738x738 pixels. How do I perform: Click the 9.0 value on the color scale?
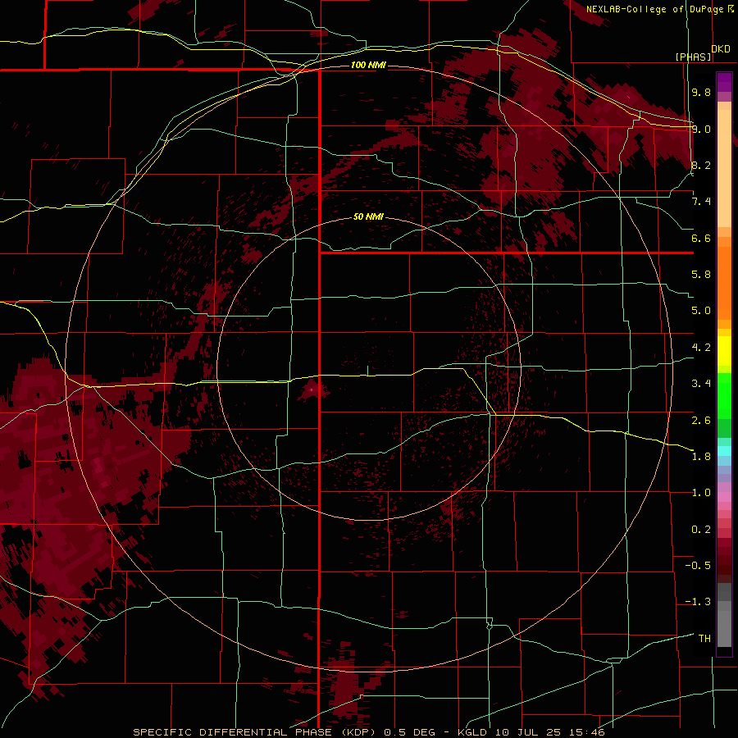click(701, 129)
